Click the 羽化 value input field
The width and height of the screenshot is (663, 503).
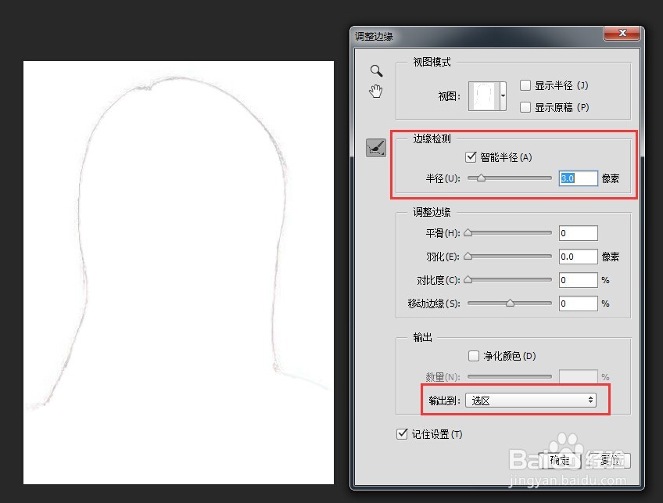pyautogui.click(x=577, y=256)
